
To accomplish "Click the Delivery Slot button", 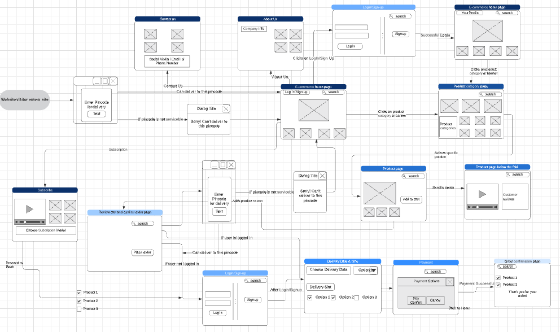I will click(320, 287).
